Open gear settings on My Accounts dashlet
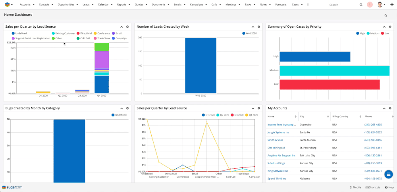This screenshot has height=192, width=397. (x=389, y=108)
